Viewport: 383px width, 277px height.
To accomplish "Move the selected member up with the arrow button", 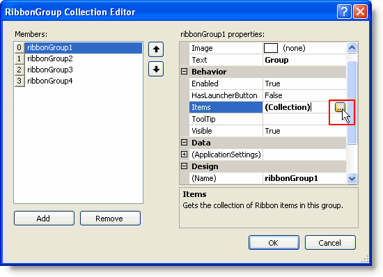I will 156,49.
